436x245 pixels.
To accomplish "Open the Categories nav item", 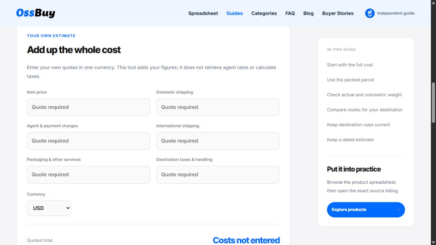I will 264,13.
